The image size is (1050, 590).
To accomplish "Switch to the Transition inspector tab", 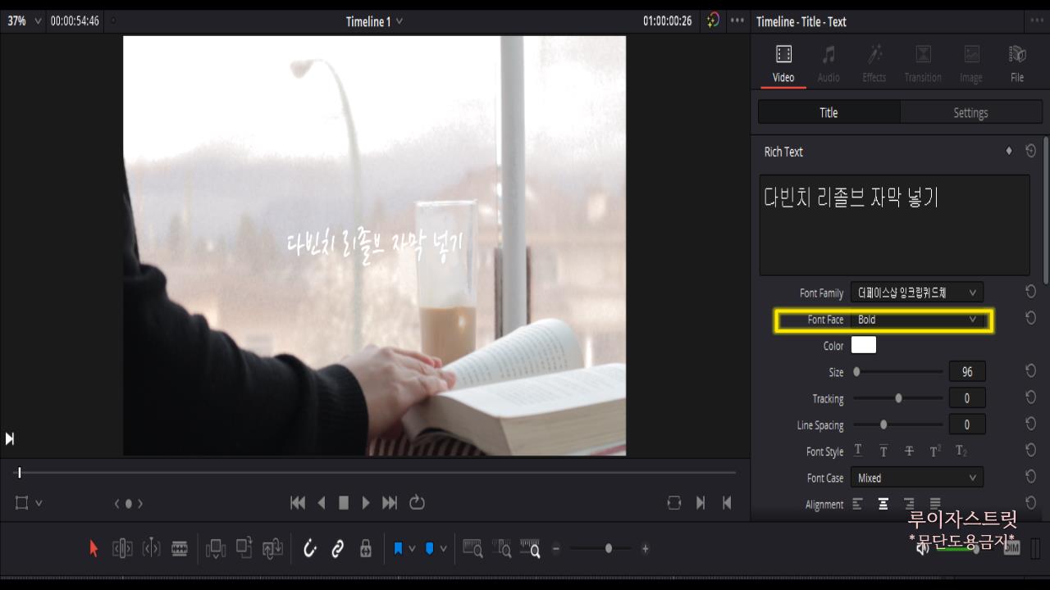I will coord(923,64).
